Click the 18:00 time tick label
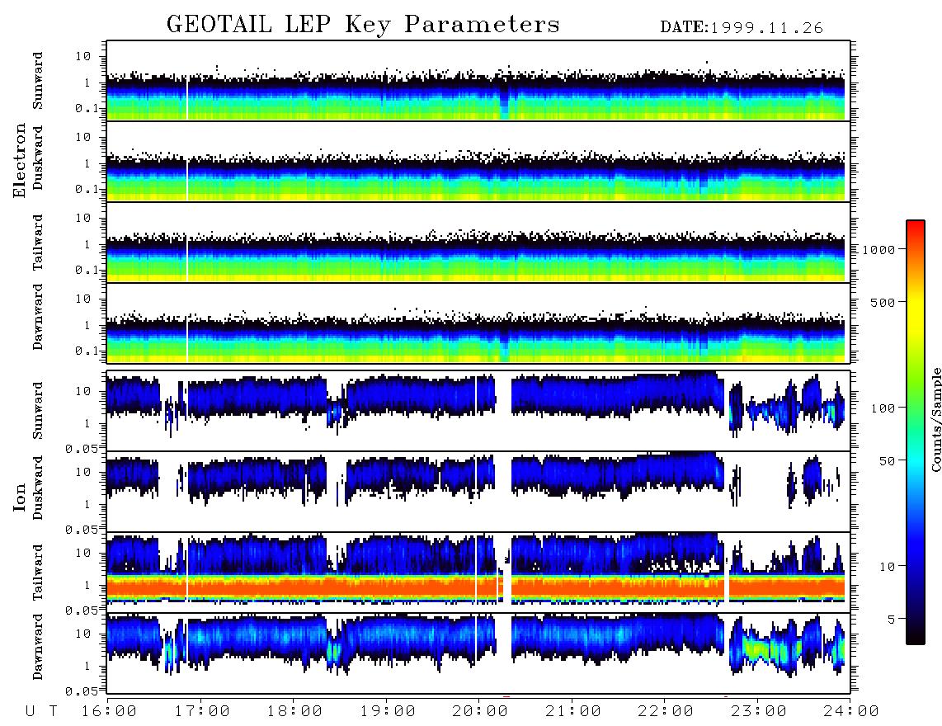The width and height of the screenshot is (942, 726). (295, 712)
